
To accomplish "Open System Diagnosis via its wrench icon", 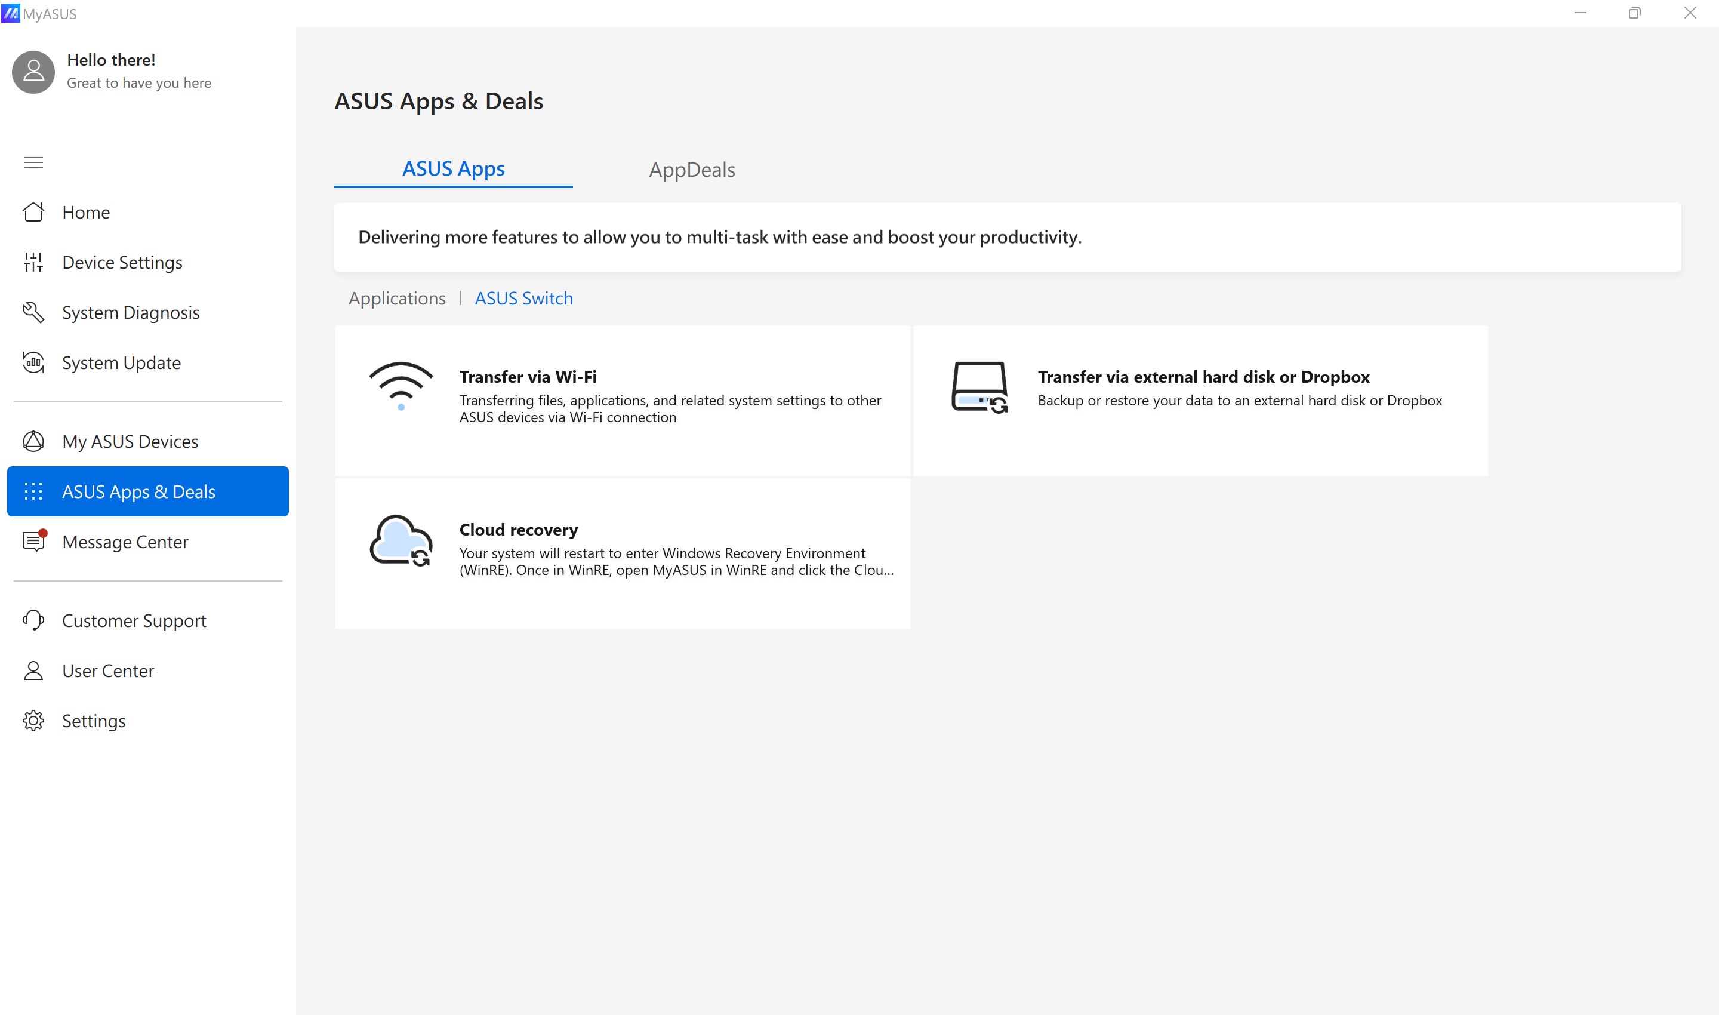I will pos(33,312).
